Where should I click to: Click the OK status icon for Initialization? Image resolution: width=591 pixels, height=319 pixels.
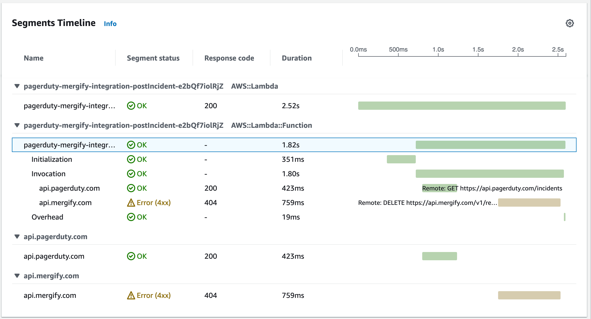pos(131,159)
